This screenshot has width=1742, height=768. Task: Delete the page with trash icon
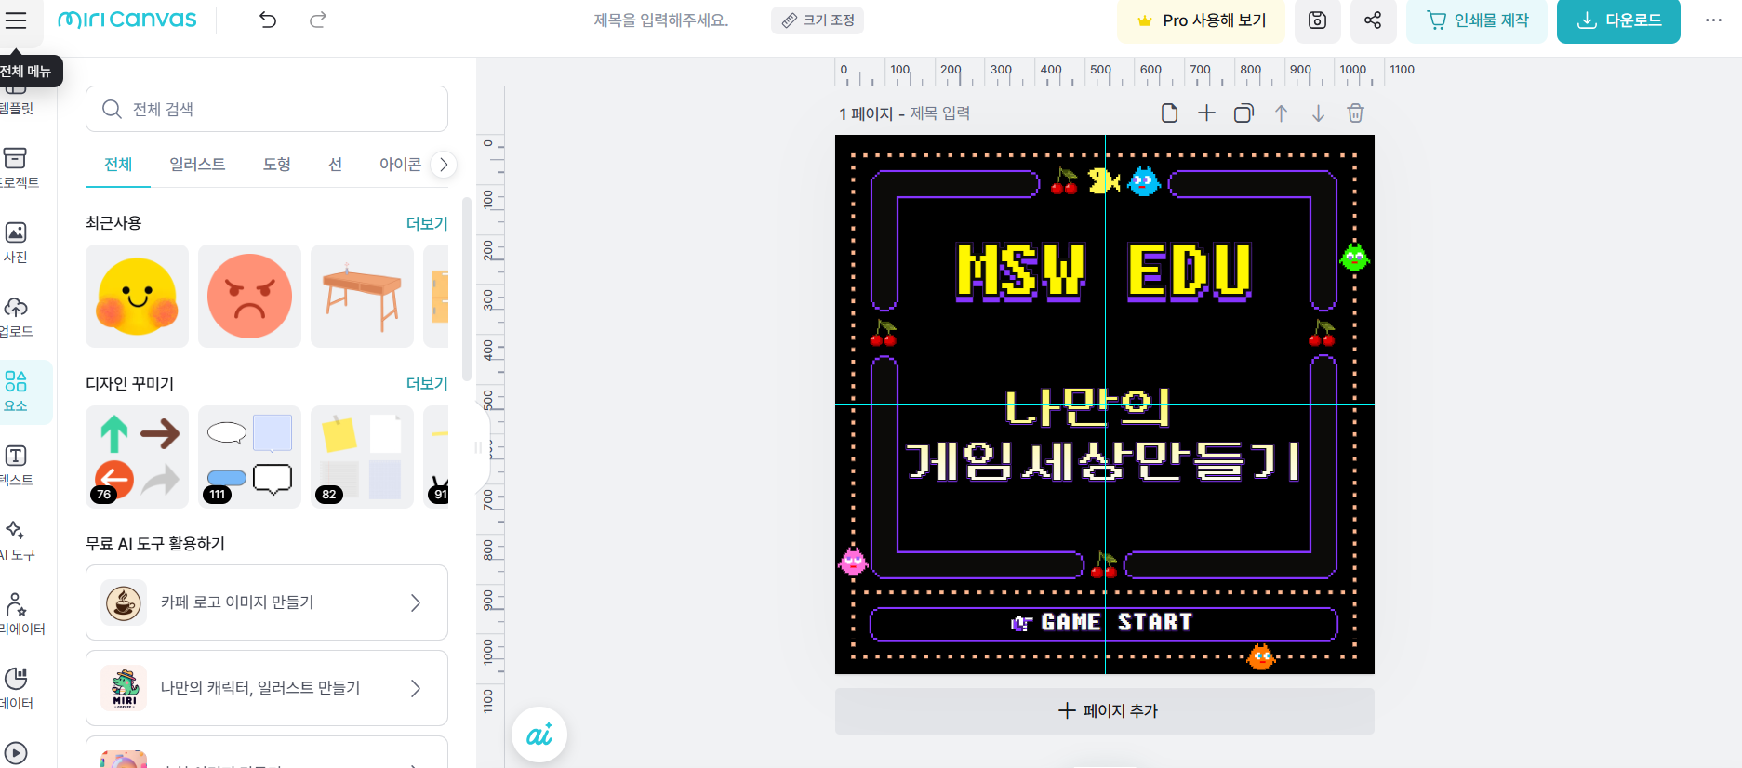[1355, 113]
